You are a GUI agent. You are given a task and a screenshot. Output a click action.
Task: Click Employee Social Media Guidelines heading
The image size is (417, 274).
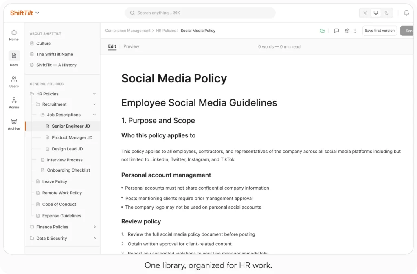pos(199,103)
